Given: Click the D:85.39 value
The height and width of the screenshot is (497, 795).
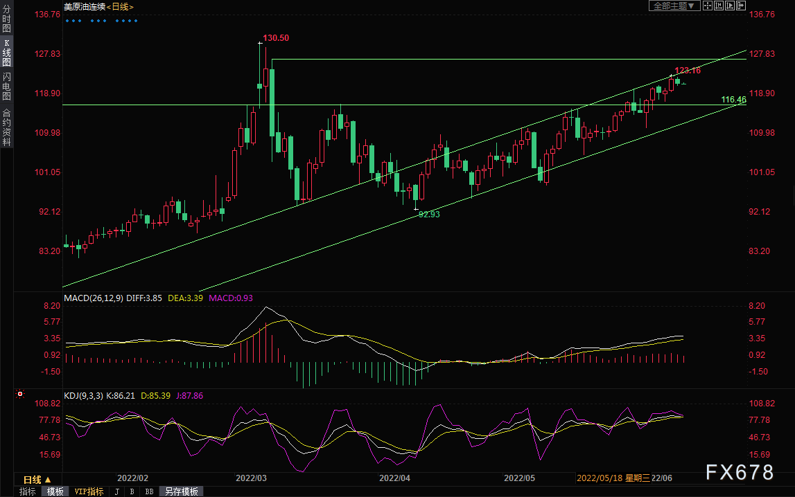Looking at the screenshot, I should point(155,396).
